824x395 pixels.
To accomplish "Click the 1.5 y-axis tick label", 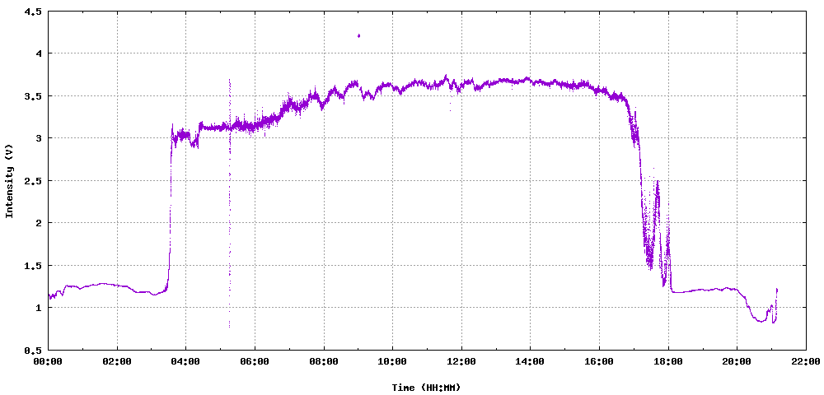I will [x=33, y=266].
